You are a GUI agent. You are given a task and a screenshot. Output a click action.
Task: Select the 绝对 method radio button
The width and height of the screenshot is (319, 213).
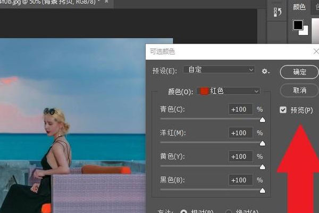click(x=229, y=211)
